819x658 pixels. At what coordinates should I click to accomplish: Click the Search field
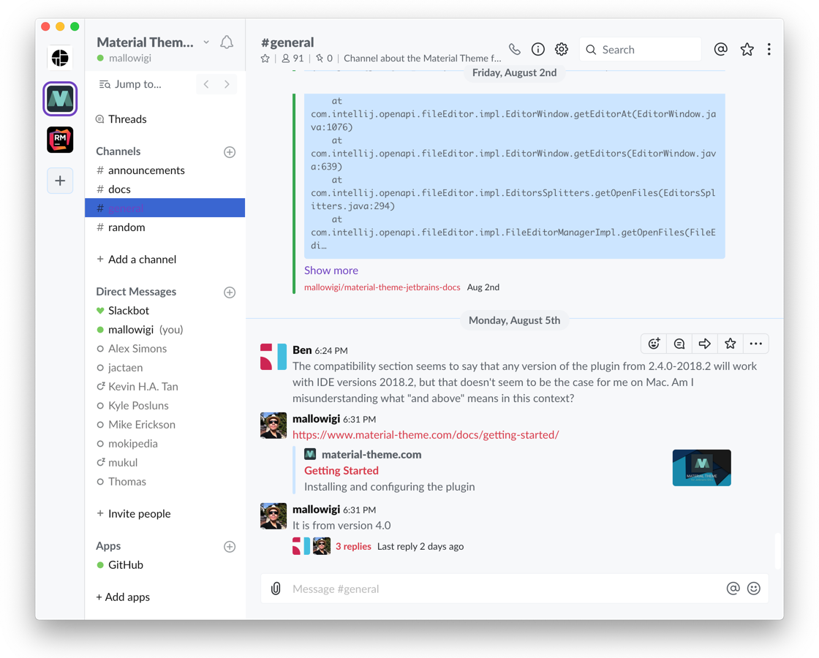(641, 50)
